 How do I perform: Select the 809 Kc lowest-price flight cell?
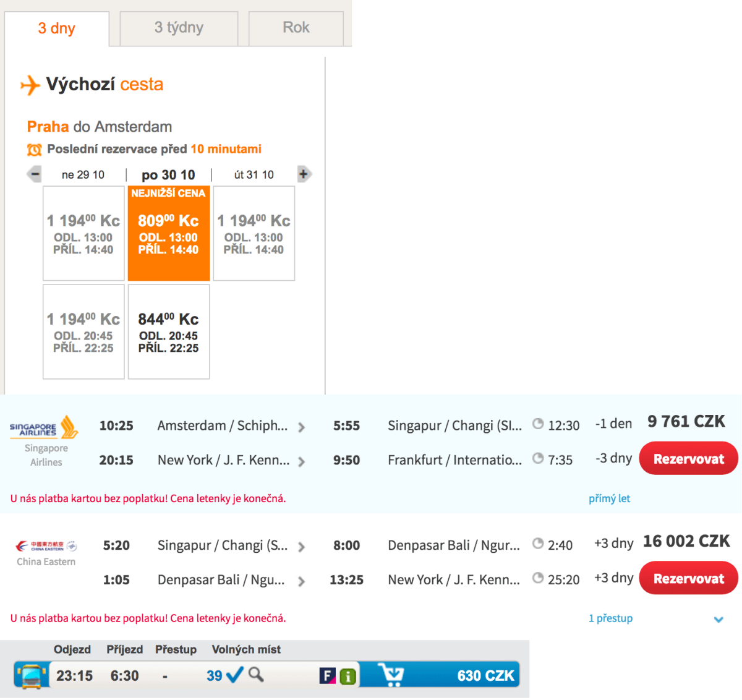click(169, 234)
